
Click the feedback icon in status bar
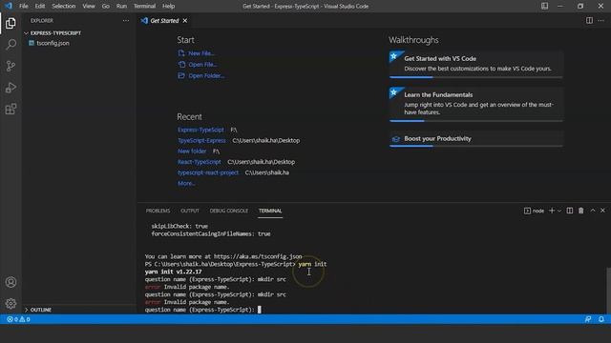tap(588, 319)
